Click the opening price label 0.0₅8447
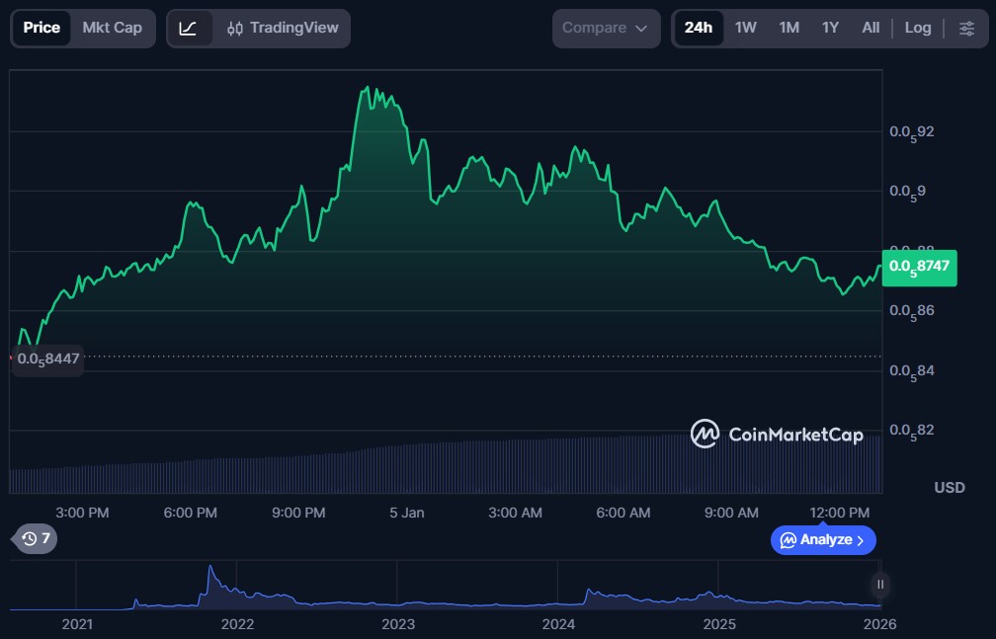996x639 pixels. [47, 359]
